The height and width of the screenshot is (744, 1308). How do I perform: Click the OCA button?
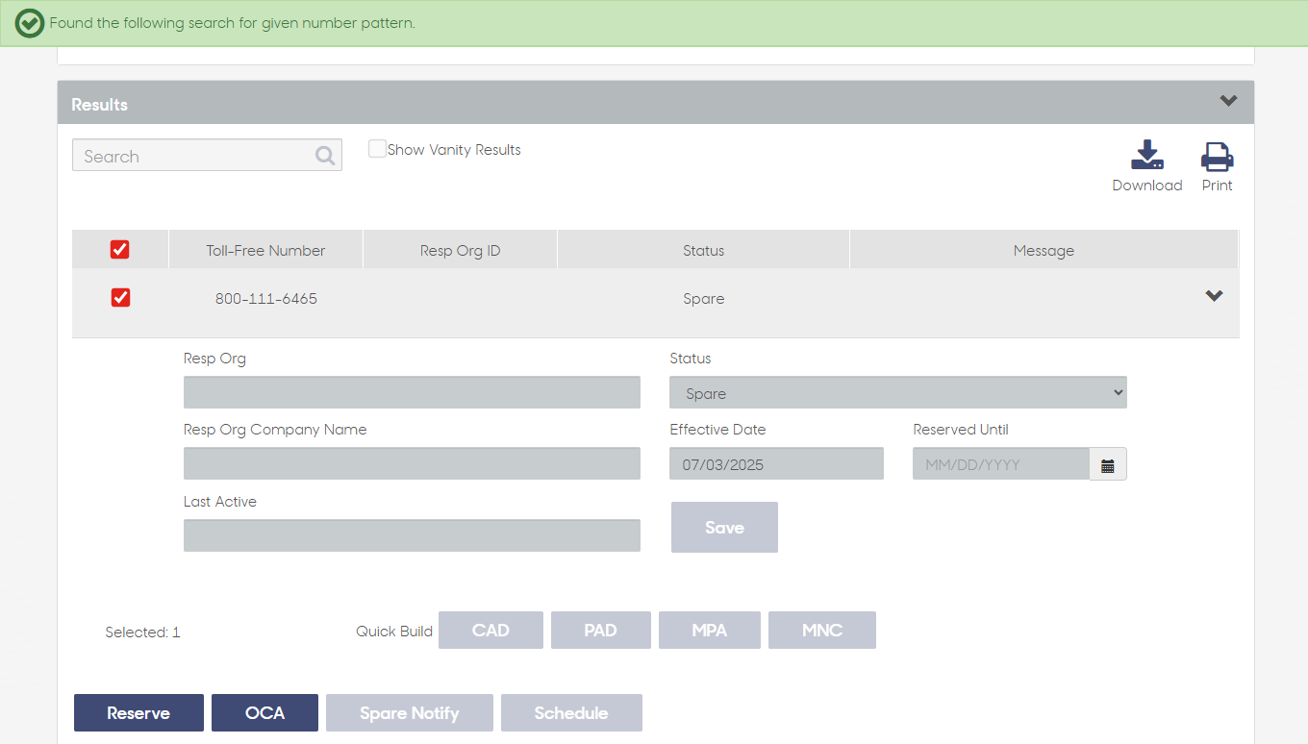[x=264, y=713]
